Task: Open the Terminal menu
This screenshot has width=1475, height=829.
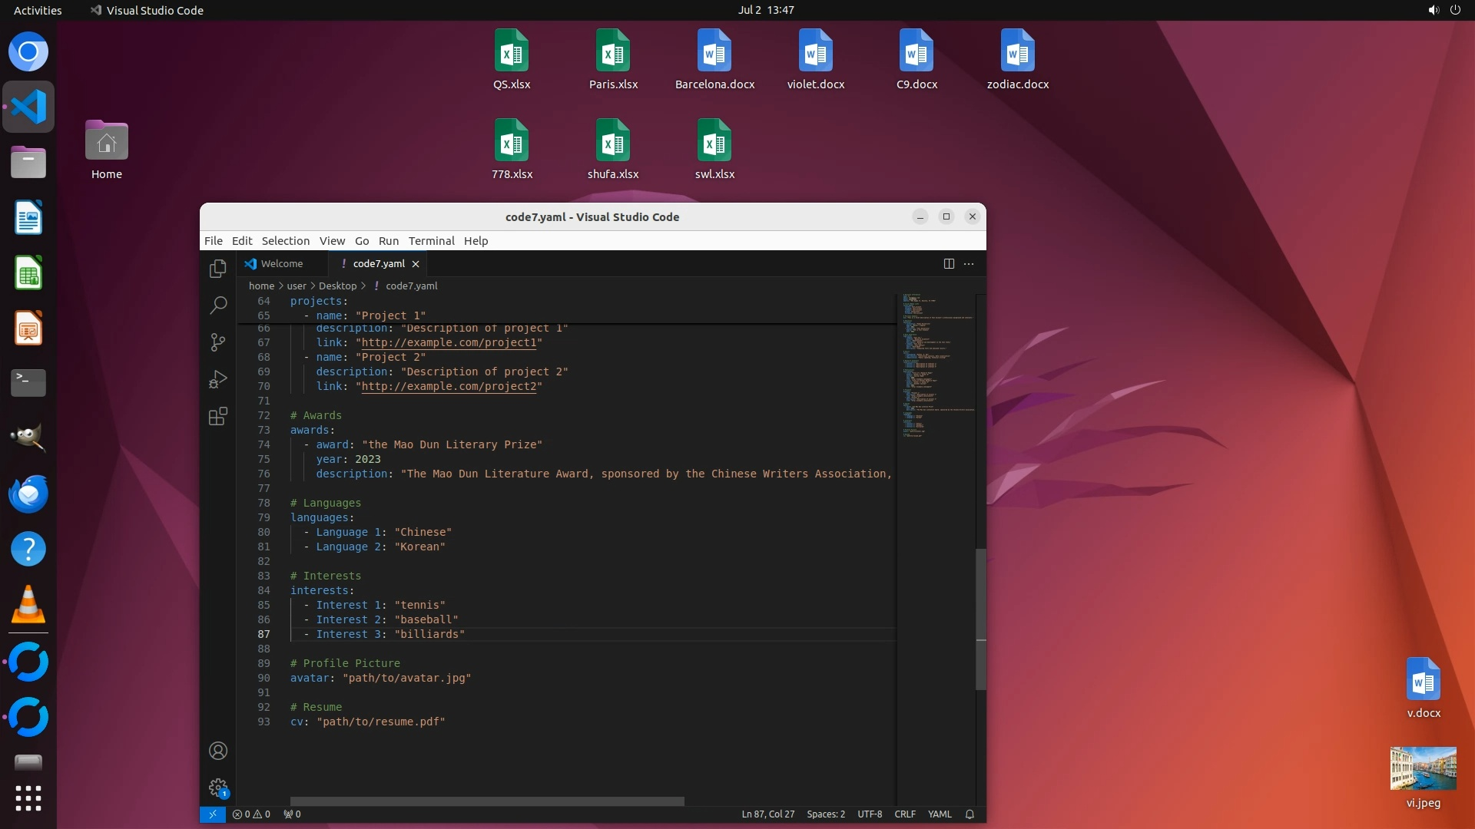Action: [x=431, y=241]
